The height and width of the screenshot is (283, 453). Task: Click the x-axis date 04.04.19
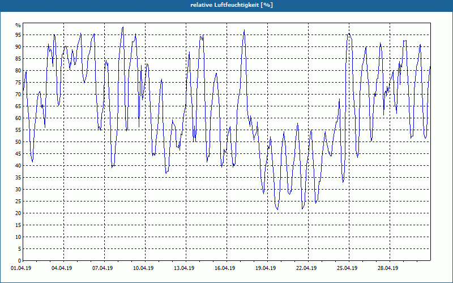[x=62, y=268]
